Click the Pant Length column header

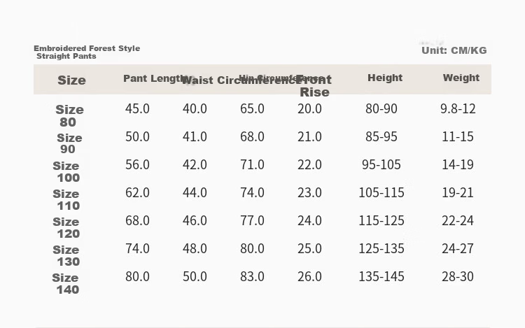(155, 78)
